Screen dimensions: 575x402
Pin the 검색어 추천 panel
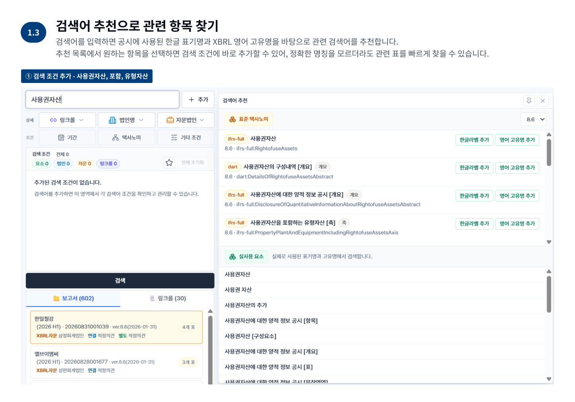[529, 100]
